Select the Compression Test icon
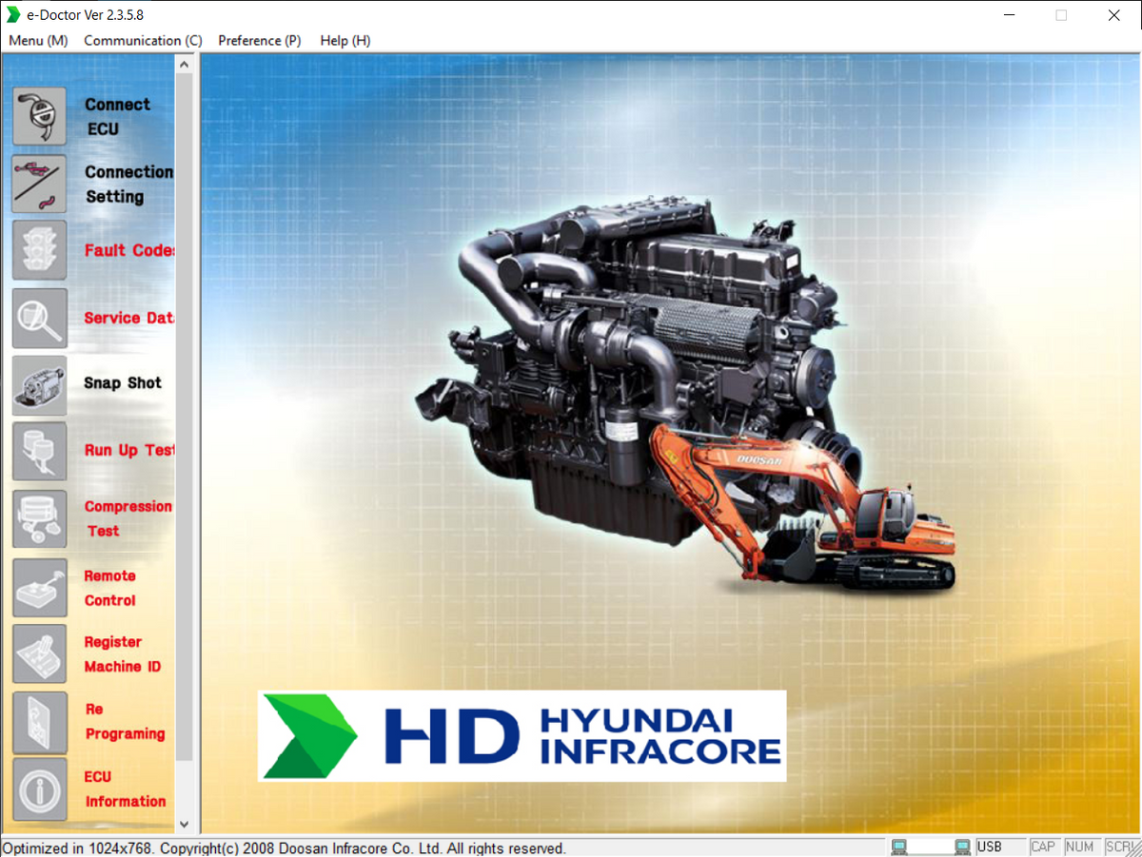The image size is (1142, 857). pos(40,519)
